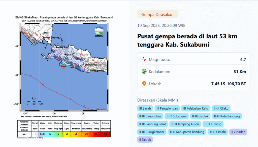Screen dimensions: 258x147
Task: Click the Very strong legend column header
Action: [76, 123]
